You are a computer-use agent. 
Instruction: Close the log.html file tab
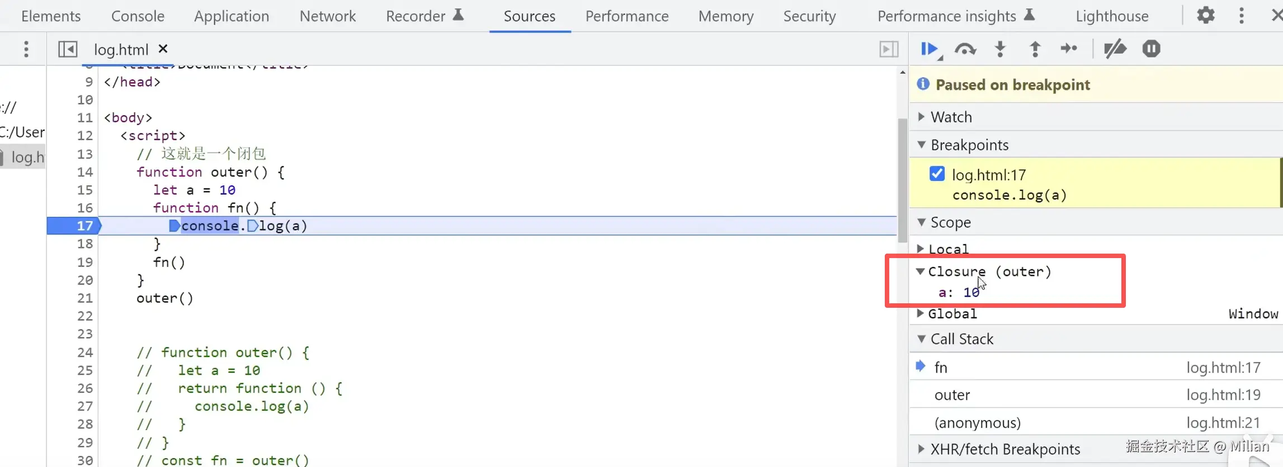pos(163,49)
